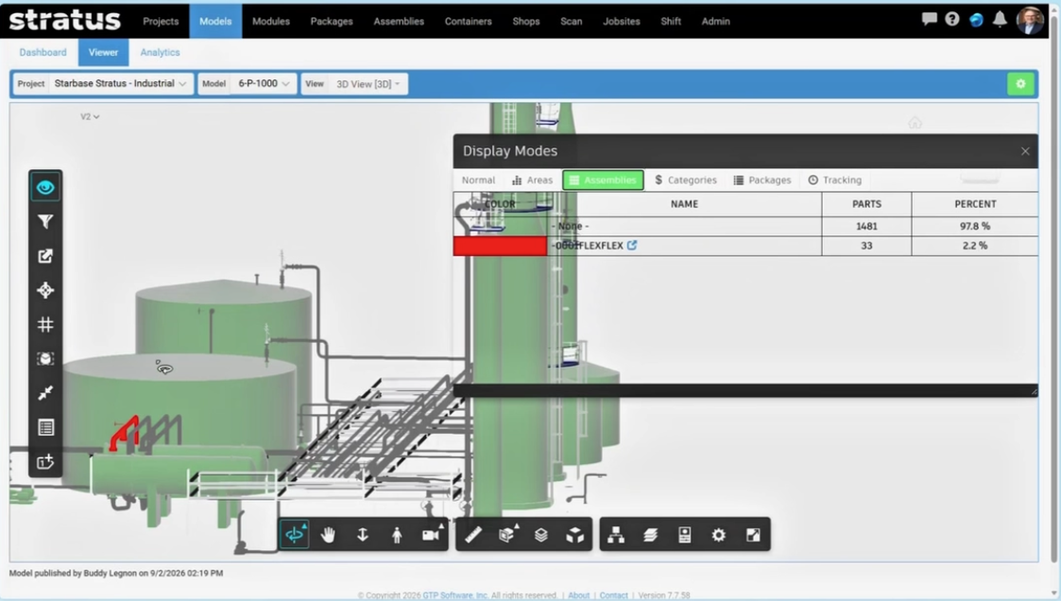Viewport: 1061px width, 601px height.
Task: Open the Help question mark icon
Action: coord(952,19)
